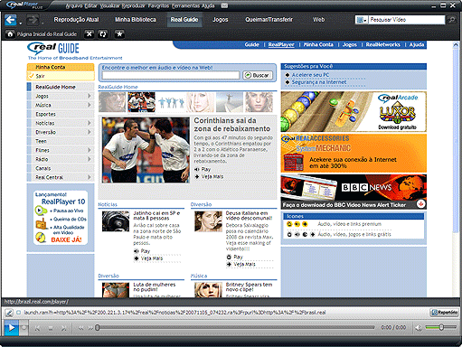Open the Real Guide home page icon
Screen dimensions: 462x347
10,34
